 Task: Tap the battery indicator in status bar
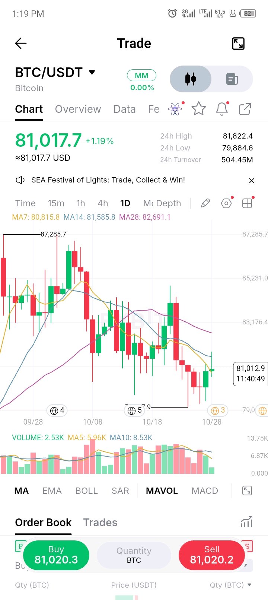pos(248,14)
